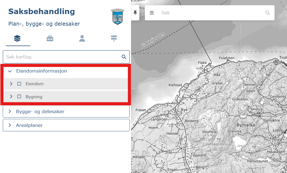Expand the Bygning layer chevron
Viewport: 287px width, 173px height.
pyautogui.click(x=11, y=97)
